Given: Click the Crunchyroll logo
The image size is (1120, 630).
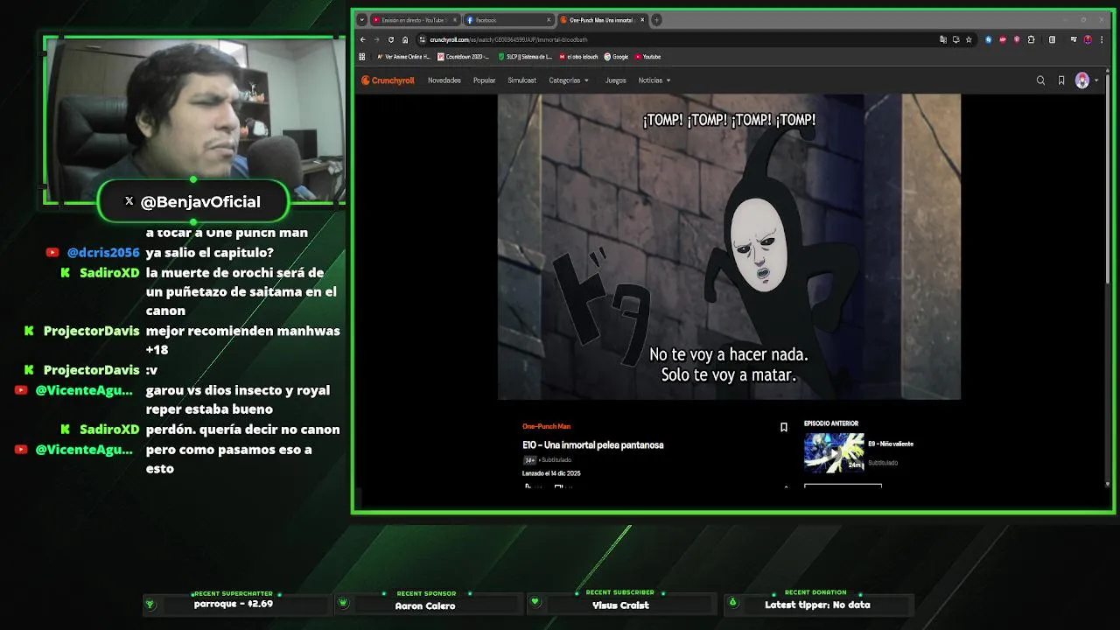Looking at the screenshot, I should pyautogui.click(x=388, y=80).
